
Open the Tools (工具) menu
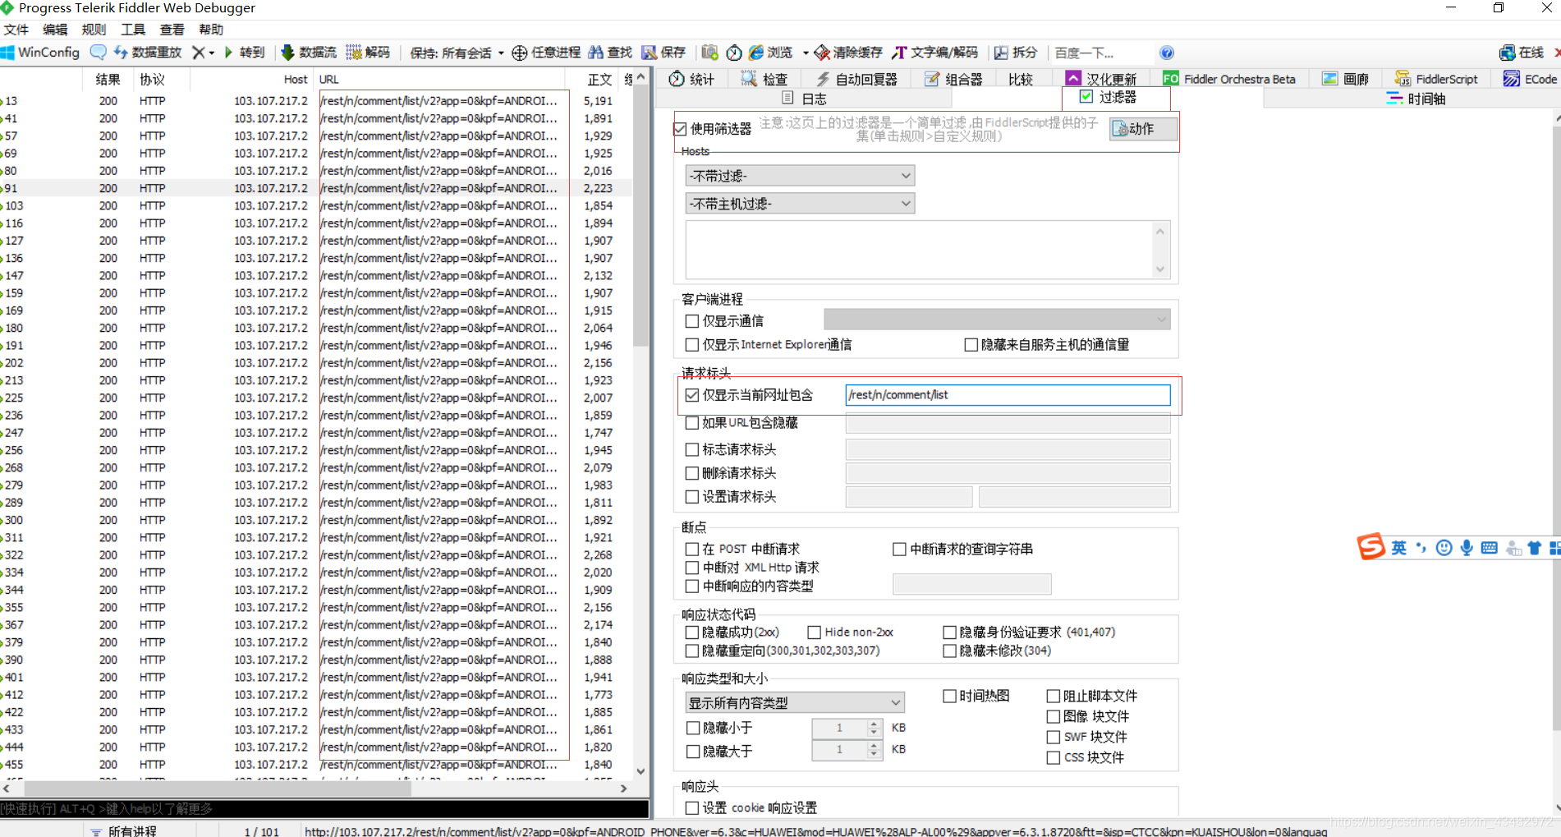tap(133, 30)
